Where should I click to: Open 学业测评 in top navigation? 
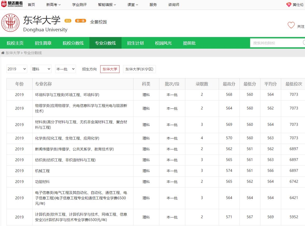79,5
